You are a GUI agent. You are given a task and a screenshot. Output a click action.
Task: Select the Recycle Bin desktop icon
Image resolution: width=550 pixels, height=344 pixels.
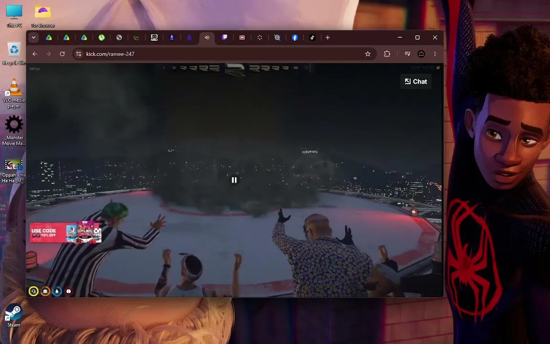coord(14,53)
